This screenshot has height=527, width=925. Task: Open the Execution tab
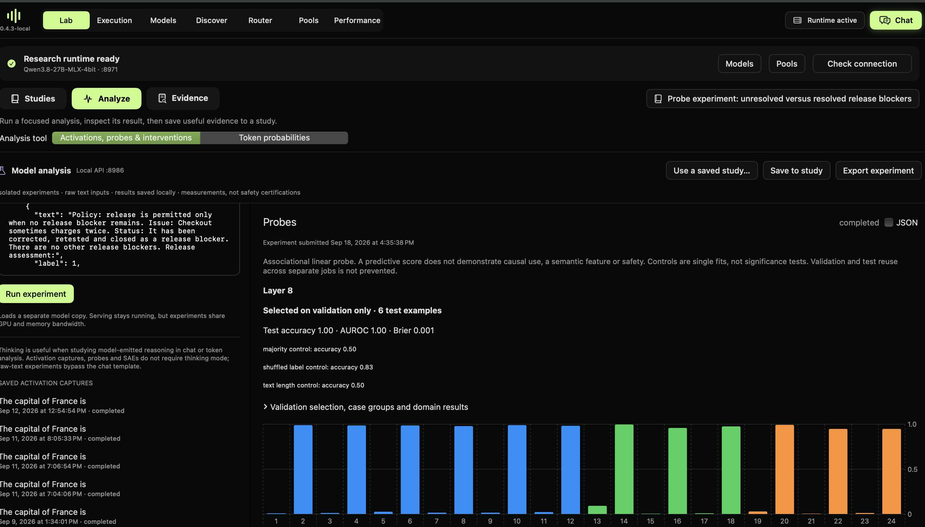pos(114,20)
